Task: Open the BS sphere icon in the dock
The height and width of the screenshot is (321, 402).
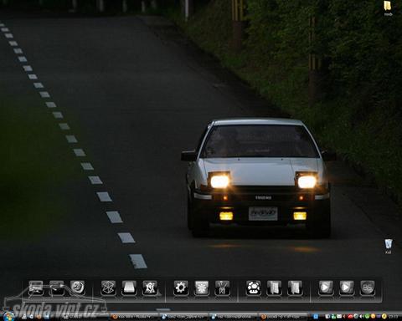Action: click(x=367, y=288)
